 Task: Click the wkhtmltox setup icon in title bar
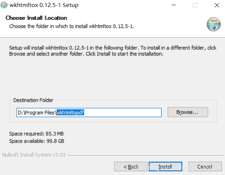(4, 5)
